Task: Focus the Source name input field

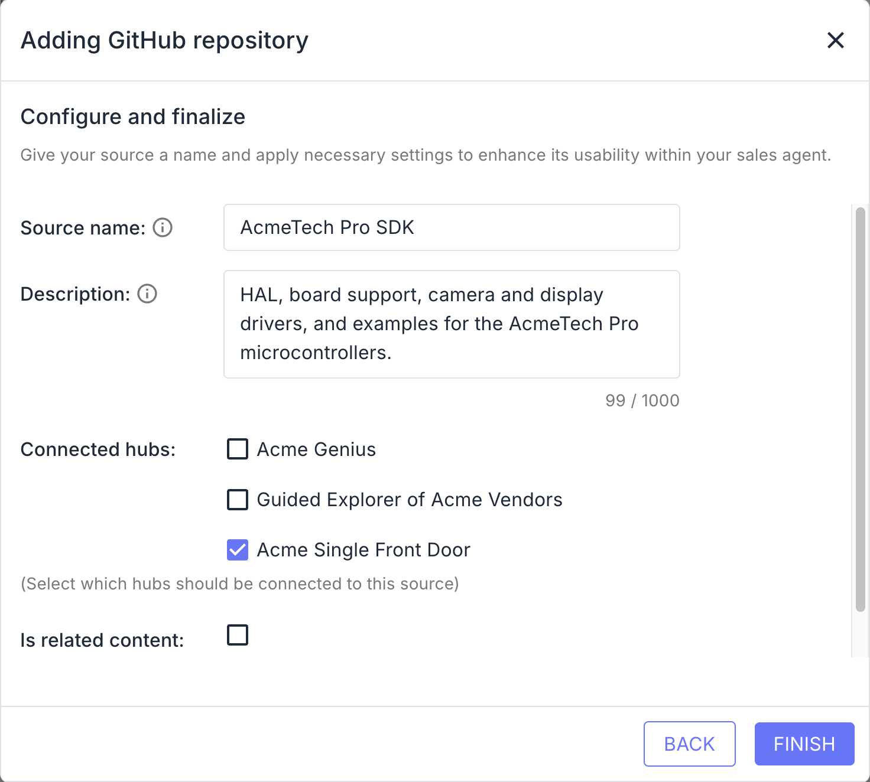Action: [452, 227]
